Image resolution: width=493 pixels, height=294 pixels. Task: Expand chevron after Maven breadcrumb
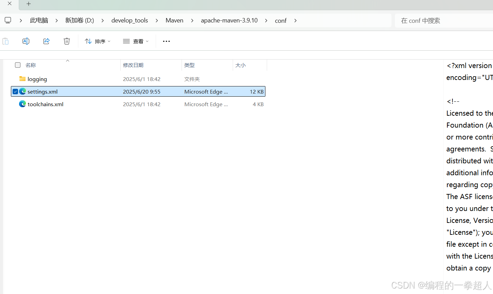pos(192,20)
